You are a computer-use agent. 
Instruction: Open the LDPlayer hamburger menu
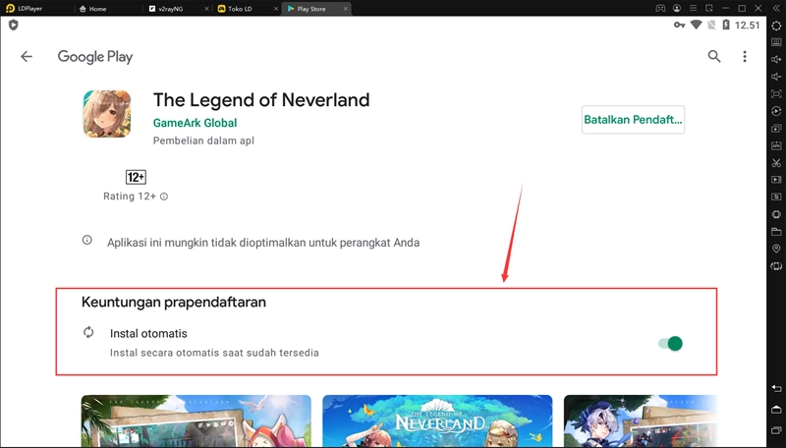pos(693,9)
